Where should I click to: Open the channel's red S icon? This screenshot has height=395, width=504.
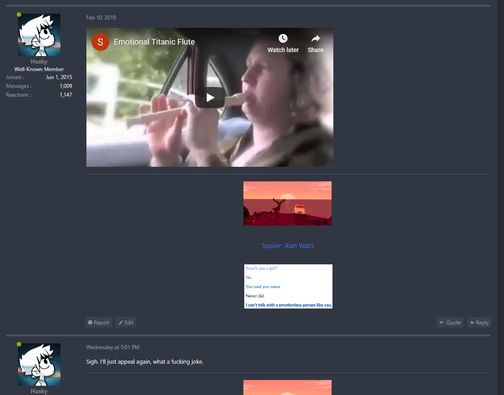click(101, 42)
